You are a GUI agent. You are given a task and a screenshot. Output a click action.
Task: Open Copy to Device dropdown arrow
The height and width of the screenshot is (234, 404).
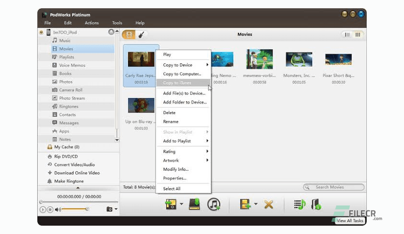click(x=181, y=204)
